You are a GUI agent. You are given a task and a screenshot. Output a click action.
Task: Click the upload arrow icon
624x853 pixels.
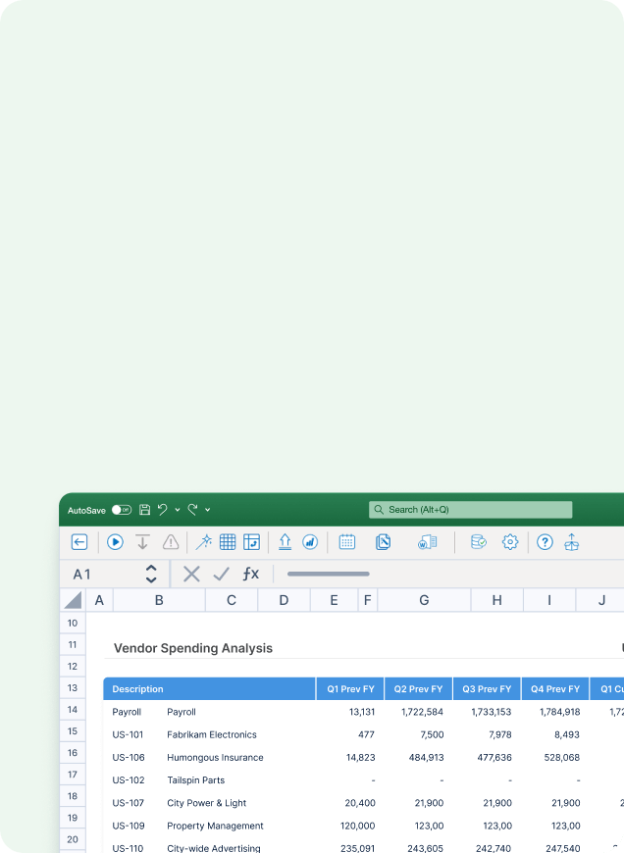[x=285, y=542]
